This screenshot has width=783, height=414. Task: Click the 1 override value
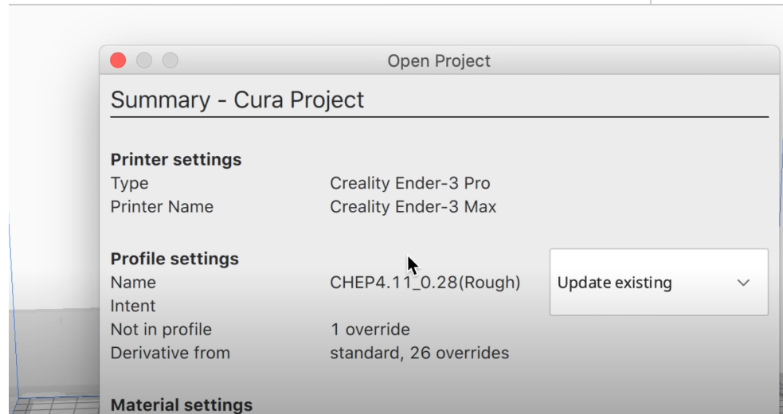pos(370,329)
